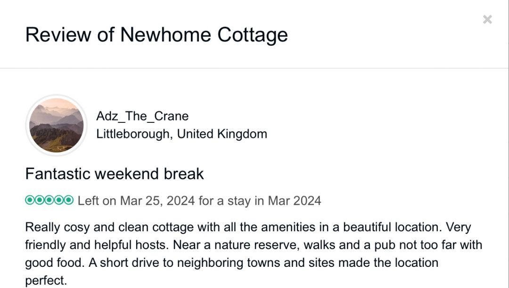The height and width of the screenshot is (288, 509).
Task: Click the "Littleborough" location text
Action: (132, 134)
